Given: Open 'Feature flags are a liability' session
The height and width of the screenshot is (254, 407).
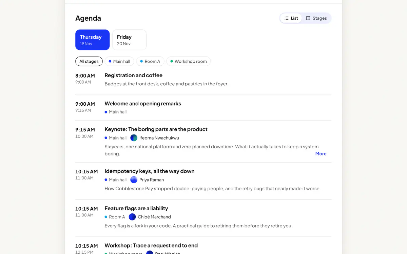Looking at the screenshot, I should [x=136, y=209].
